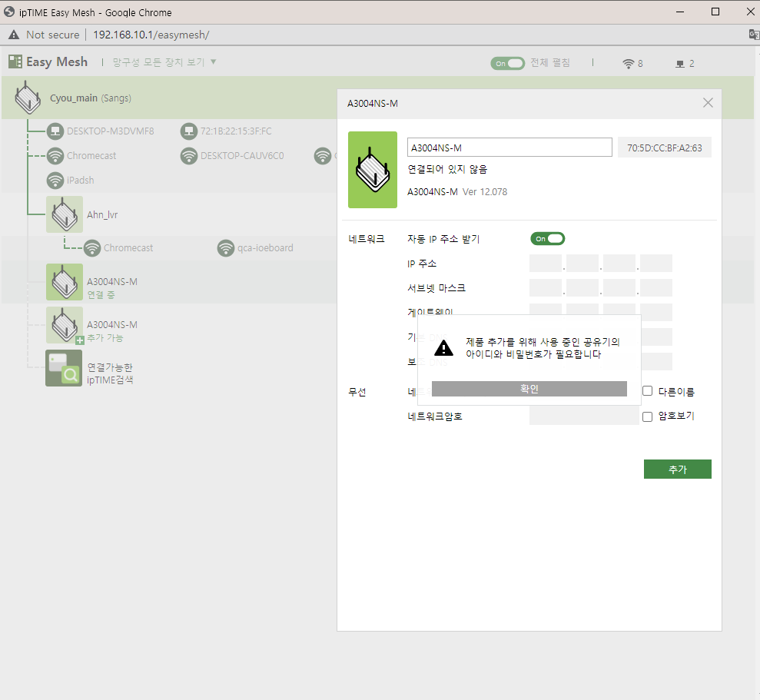Select the Ahn_lvr mesh router icon
The height and width of the screenshot is (700, 760).
pyautogui.click(x=65, y=214)
